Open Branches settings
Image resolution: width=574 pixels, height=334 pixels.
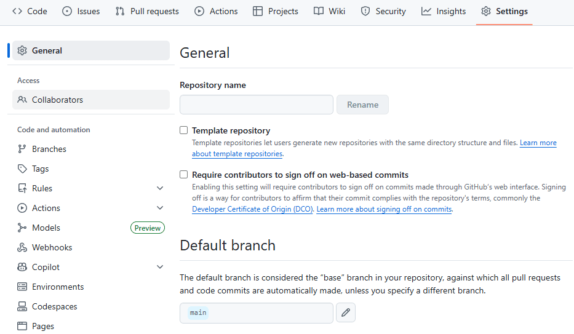91,149
